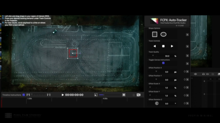Image resolution: width=220 pixels, height=123 pixels.
Task: Play the clip in the viewer
Action: (63, 95)
